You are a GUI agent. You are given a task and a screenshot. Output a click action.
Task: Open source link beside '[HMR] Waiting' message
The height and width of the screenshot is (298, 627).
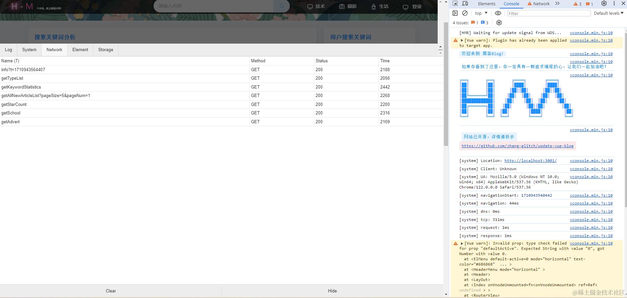pyautogui.click(x=591, y=33)
